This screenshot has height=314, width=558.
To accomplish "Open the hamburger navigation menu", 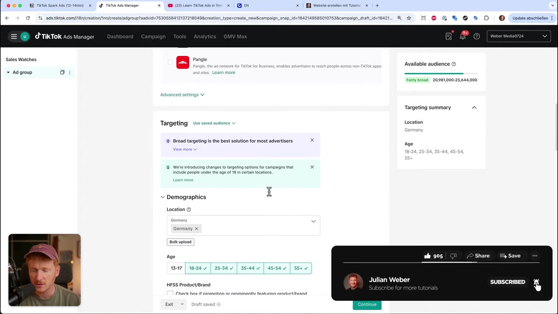I will pyautogui.click(x=14, y=37).
